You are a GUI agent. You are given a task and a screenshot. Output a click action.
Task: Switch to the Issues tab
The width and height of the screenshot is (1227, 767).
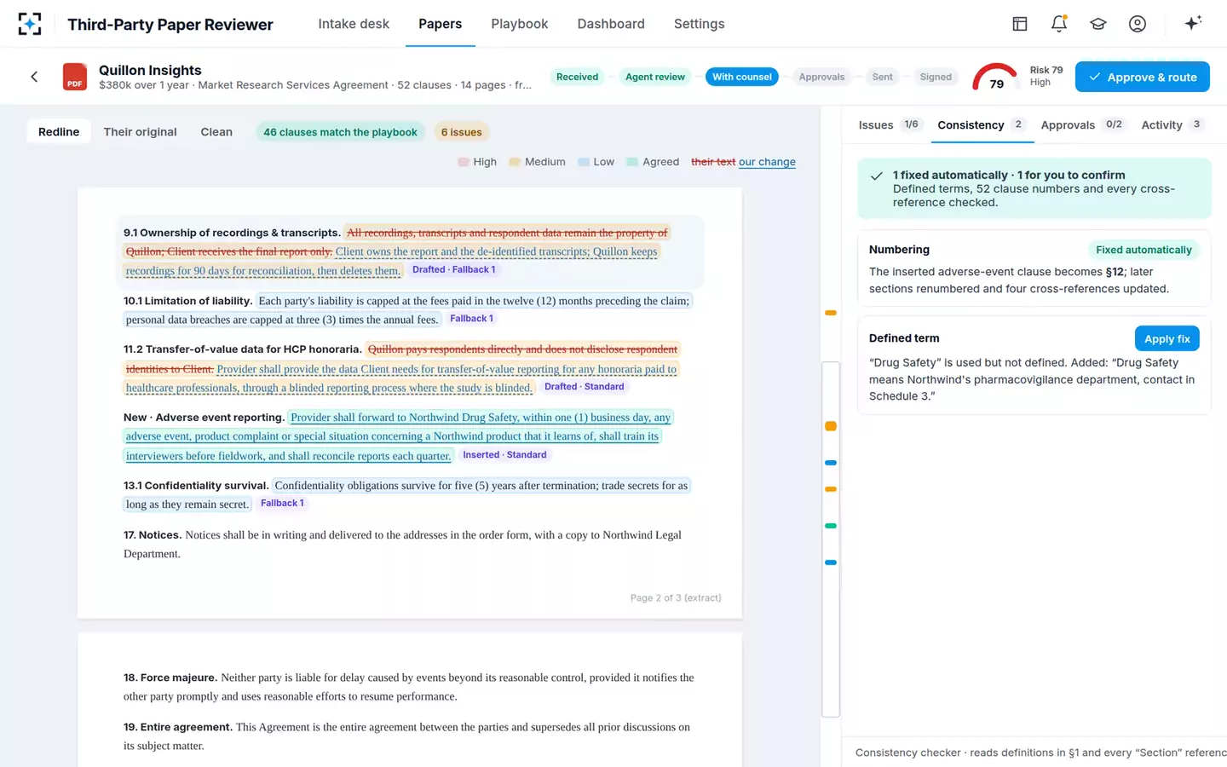point(889,124)
